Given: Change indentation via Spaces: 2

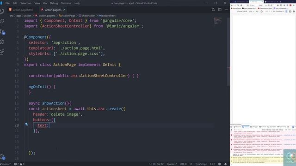Looking at the screenshot, I should pos(172,164).
